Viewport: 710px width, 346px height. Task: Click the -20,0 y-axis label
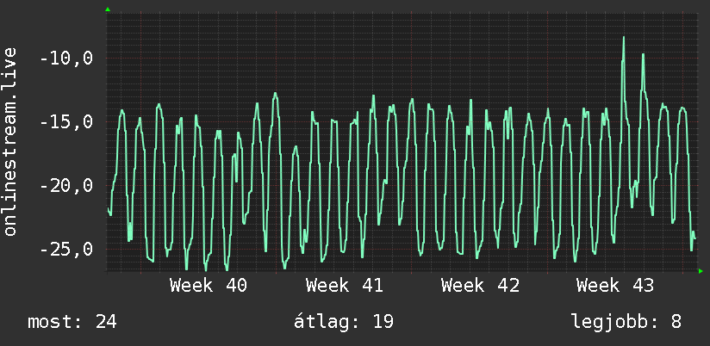(x=66, y=186)
